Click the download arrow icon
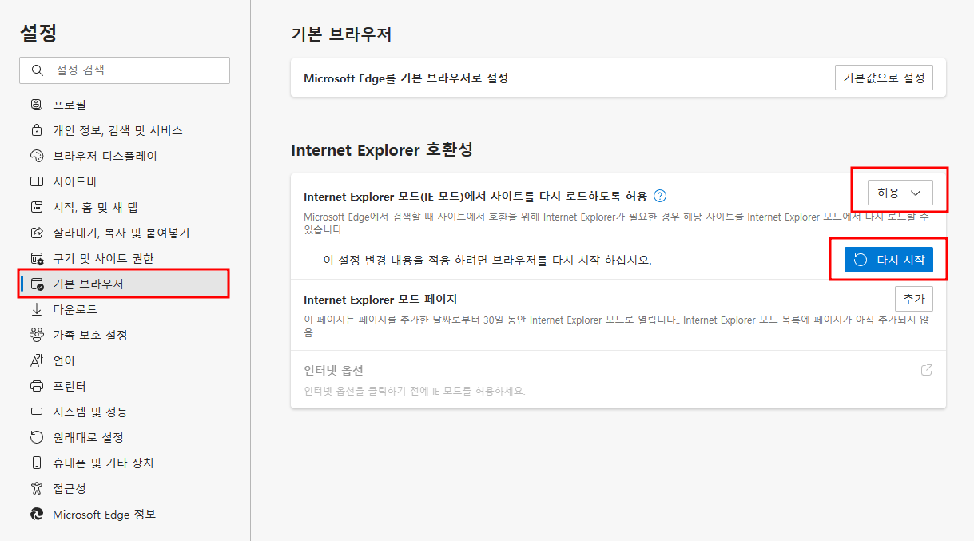The image size is (974, 541). click(36, 309)
